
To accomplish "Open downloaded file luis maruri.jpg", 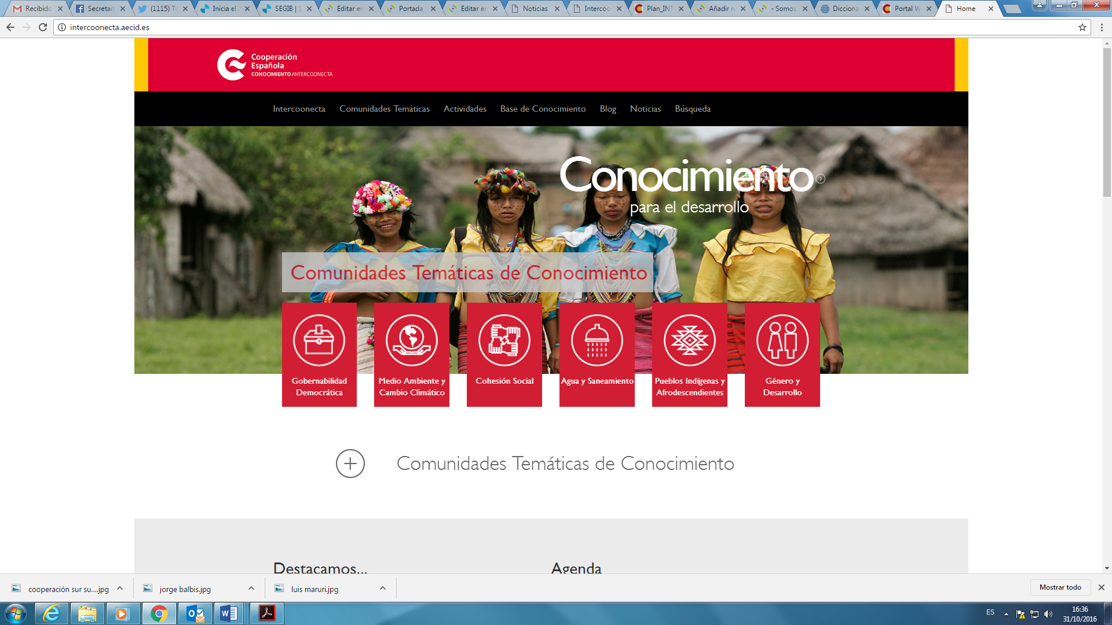I will 314,589.
